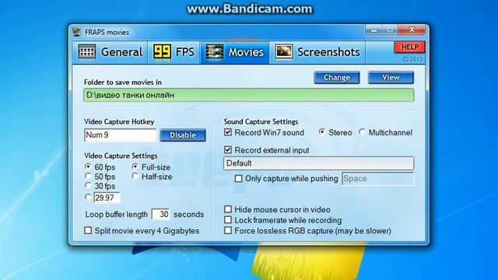Select the custom fps radio button

click(88, 198)
